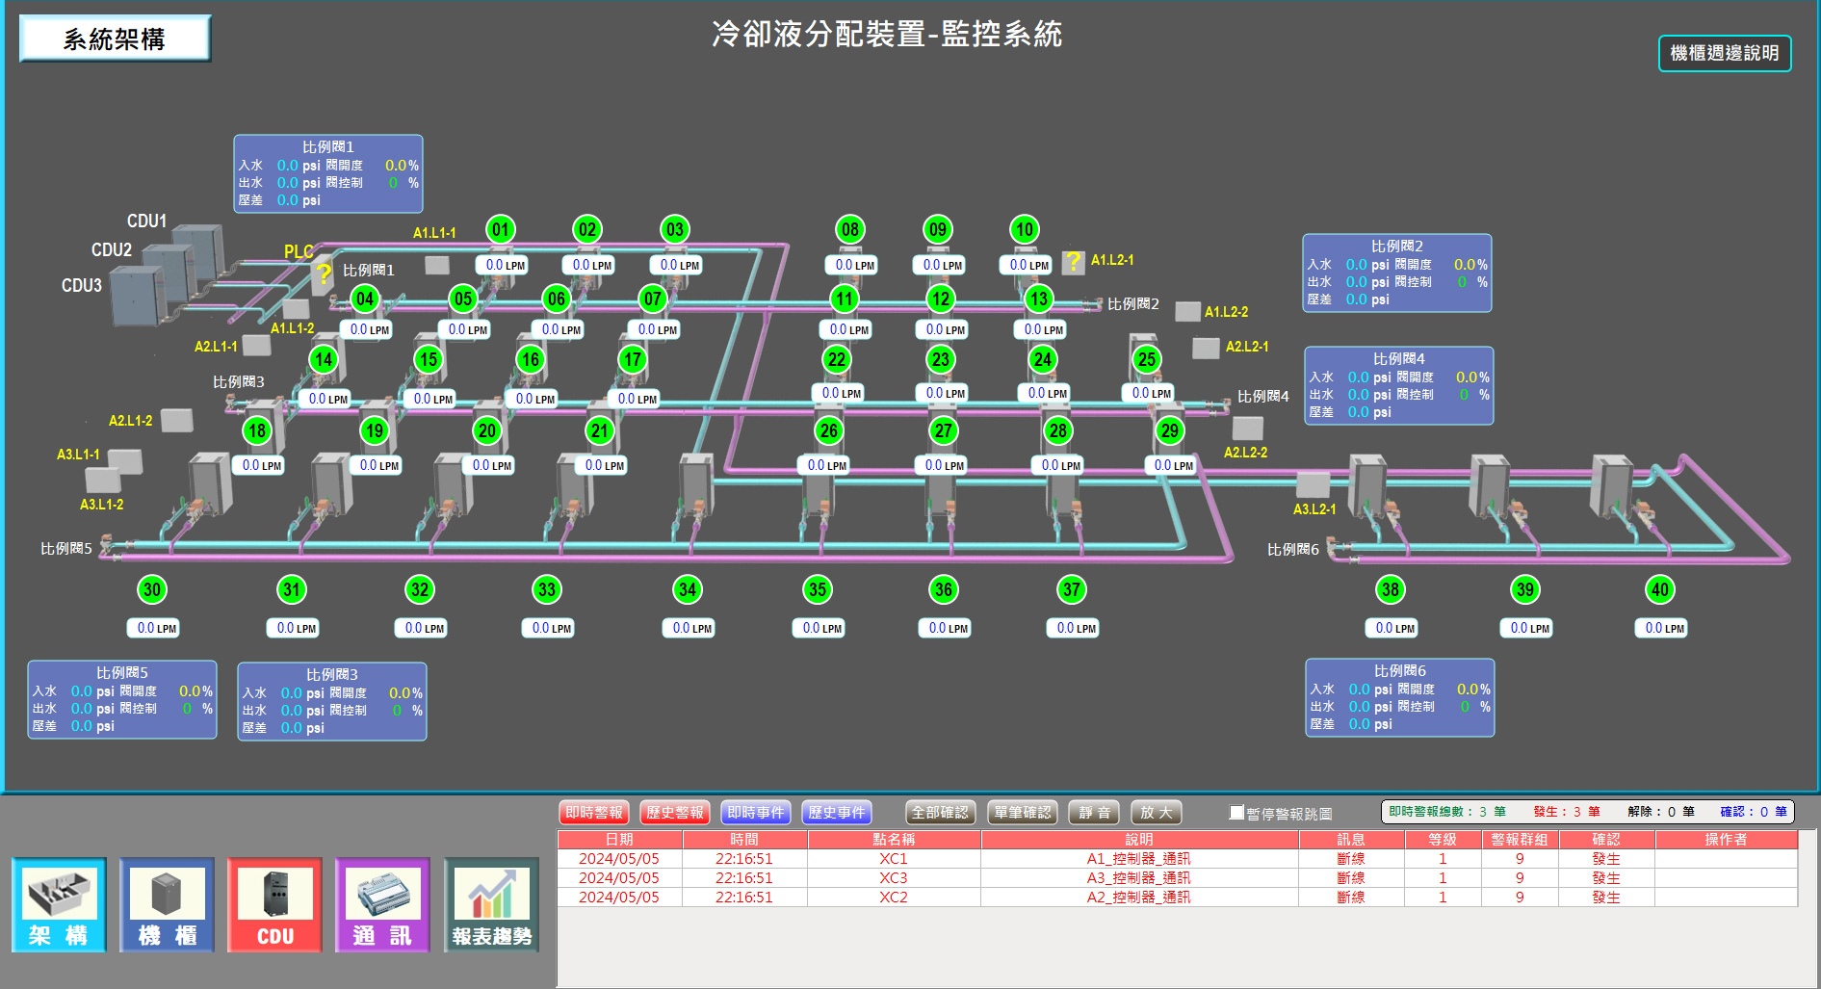Switch to the 歷史警報 tab

point(675,813)
